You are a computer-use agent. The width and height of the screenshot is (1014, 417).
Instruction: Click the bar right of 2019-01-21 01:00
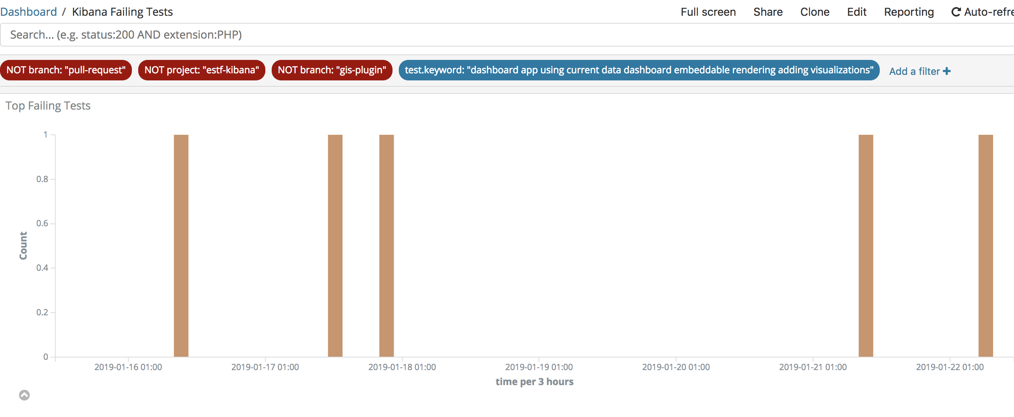click(x=866, y=246)
